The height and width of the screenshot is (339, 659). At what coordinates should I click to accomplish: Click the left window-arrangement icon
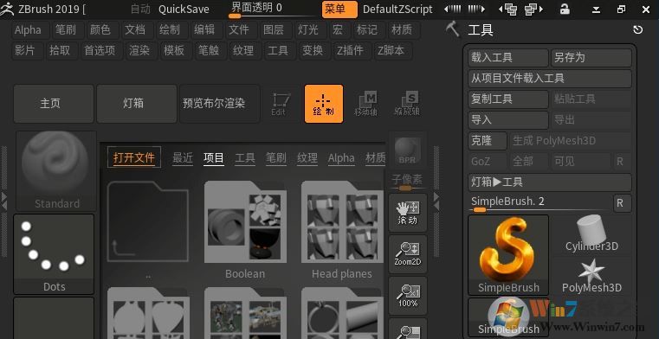point(508,9)
